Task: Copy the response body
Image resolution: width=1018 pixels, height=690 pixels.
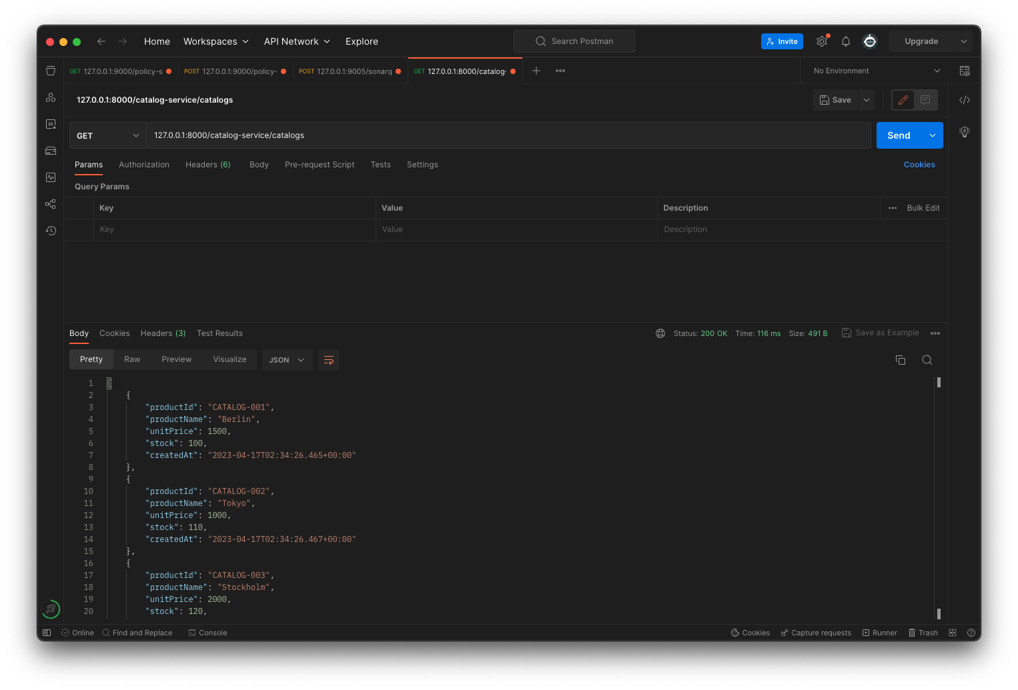Action: click(901, 360)
